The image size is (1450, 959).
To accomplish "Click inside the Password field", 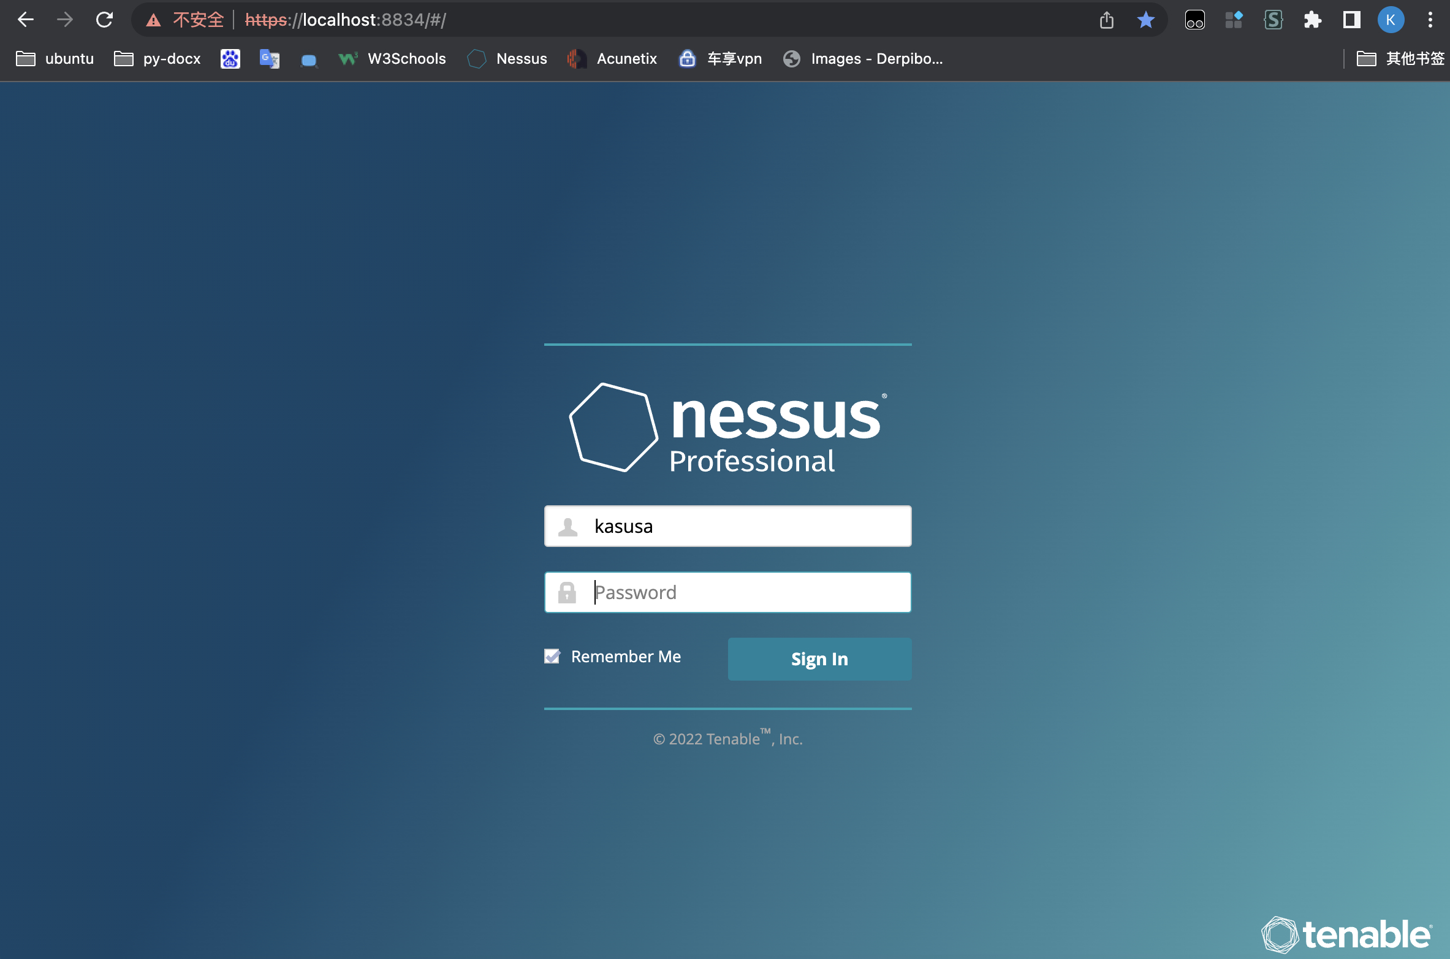I will pos(727,592).
